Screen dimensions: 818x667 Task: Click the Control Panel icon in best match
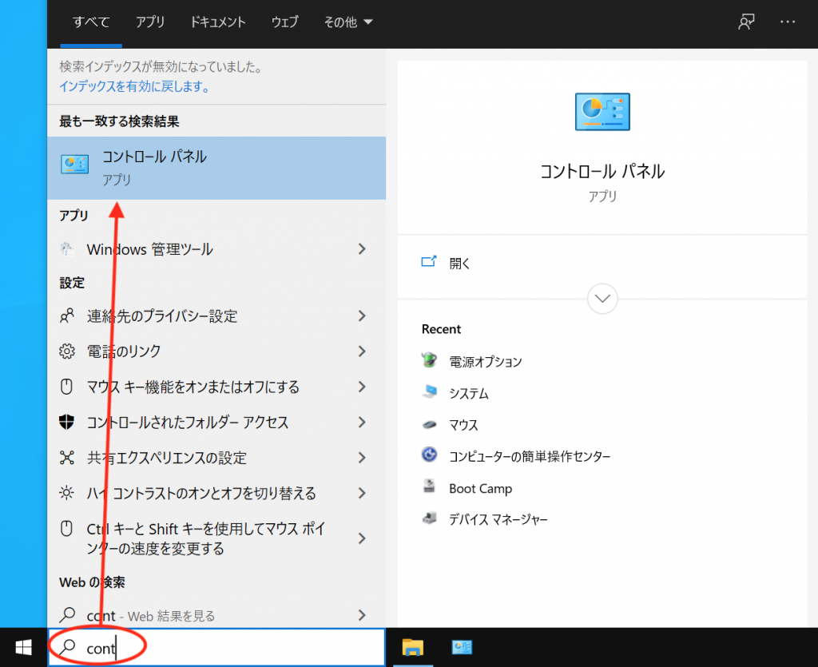click(74, 165)
